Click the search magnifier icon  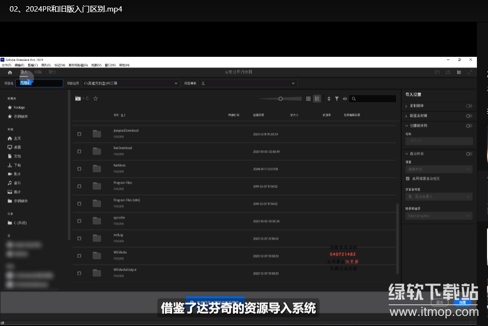point(354,99)
